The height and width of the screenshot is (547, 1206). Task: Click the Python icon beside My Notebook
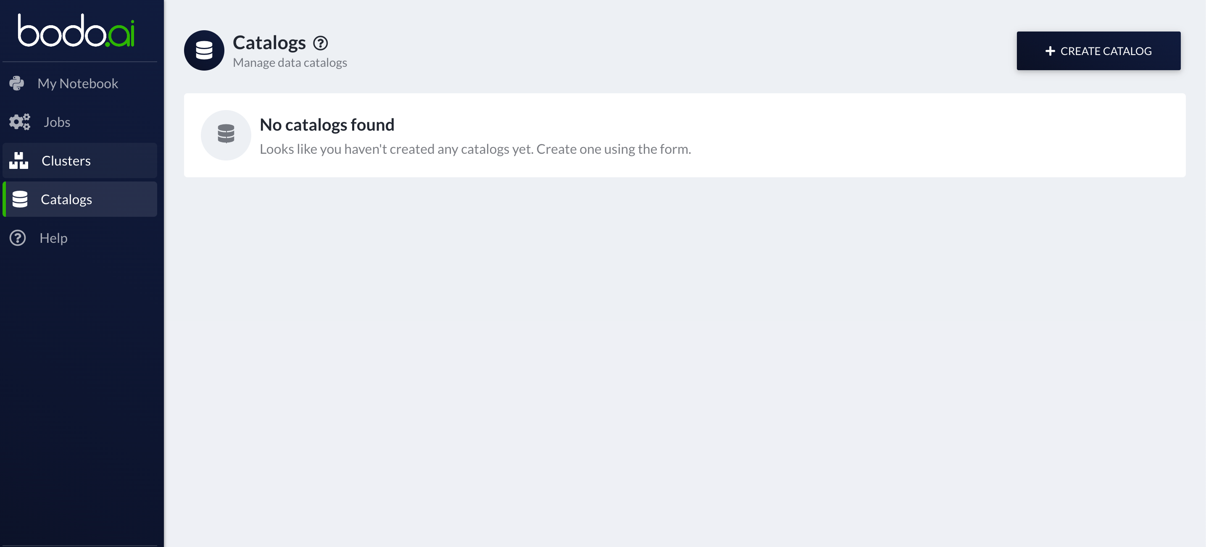pos(17,83)
